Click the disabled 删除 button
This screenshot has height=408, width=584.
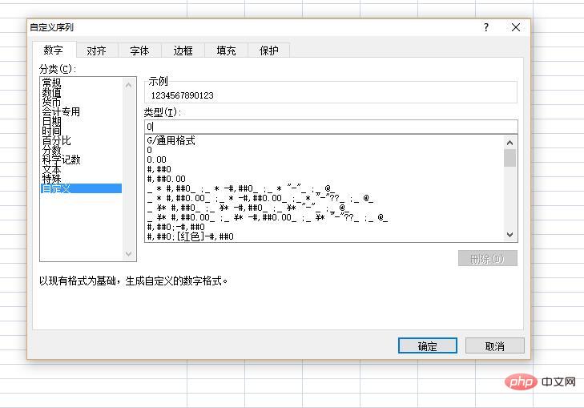tap(488, 258)
